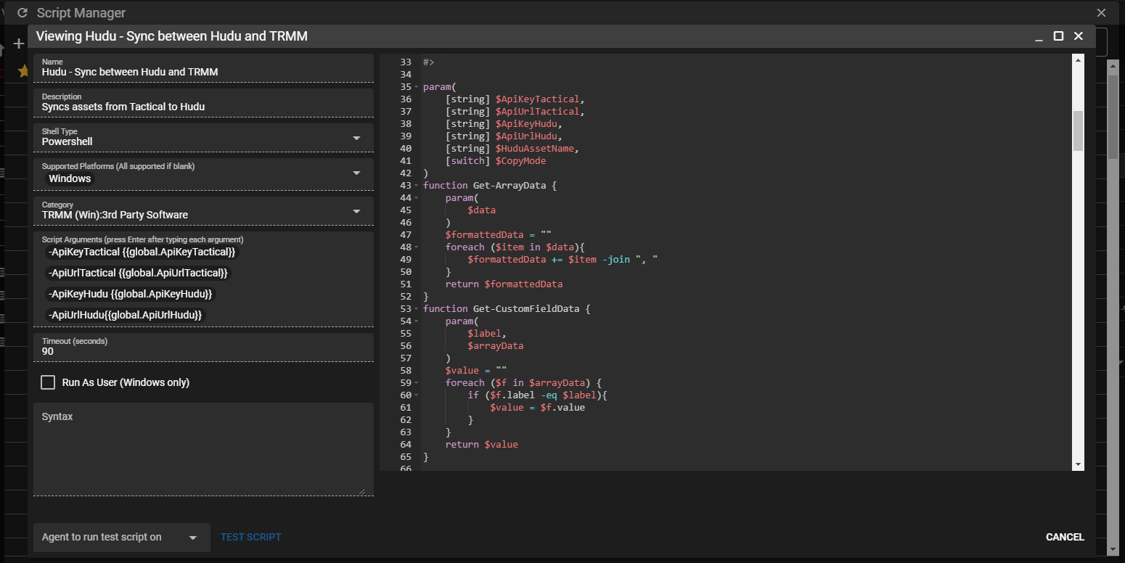Click the Syntax text area resize handle
The width and height of the screenshot is (1125, 563).
tap(361, 491)
